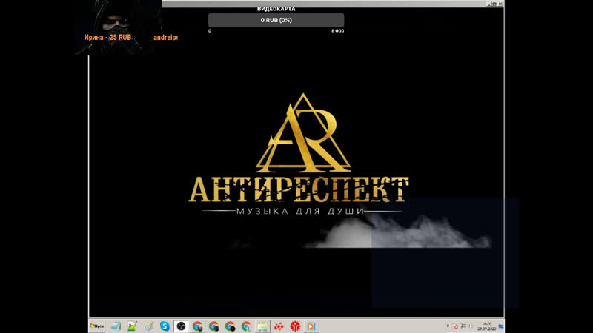Open the media player taskbar icon
The width and height of the screenshot is (593, 333).
pyautogui.click(x=311, y=326)
